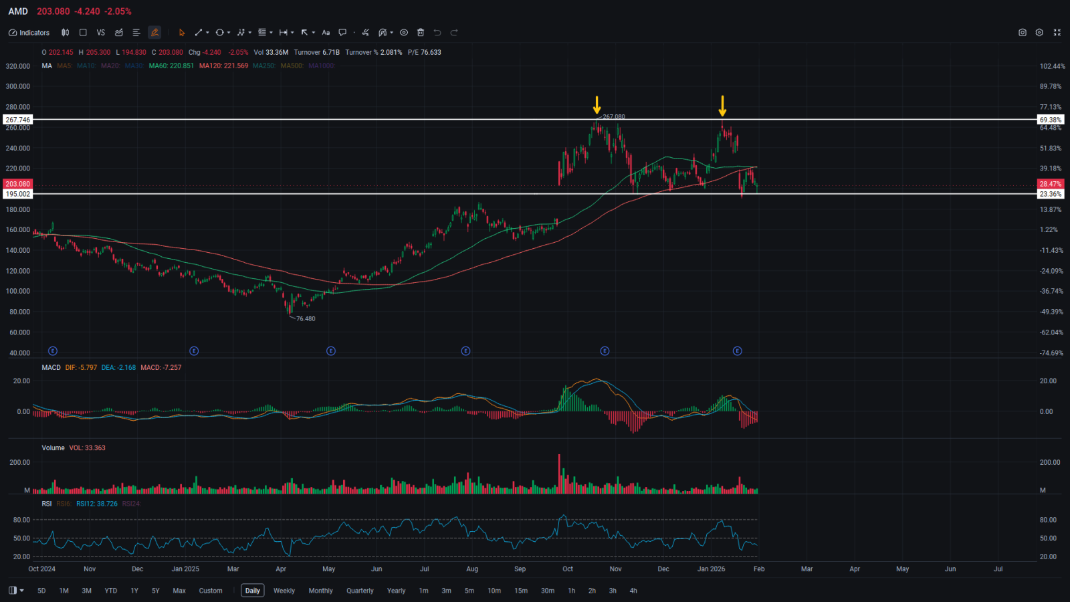1070x602 pixels.
Task: Toggle the MA250 moving average line
Action: click(x=264, y=66)
